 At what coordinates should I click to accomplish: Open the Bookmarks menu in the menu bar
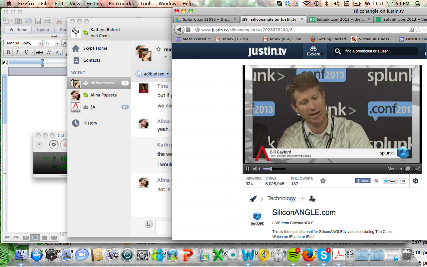tap(121, 4)
